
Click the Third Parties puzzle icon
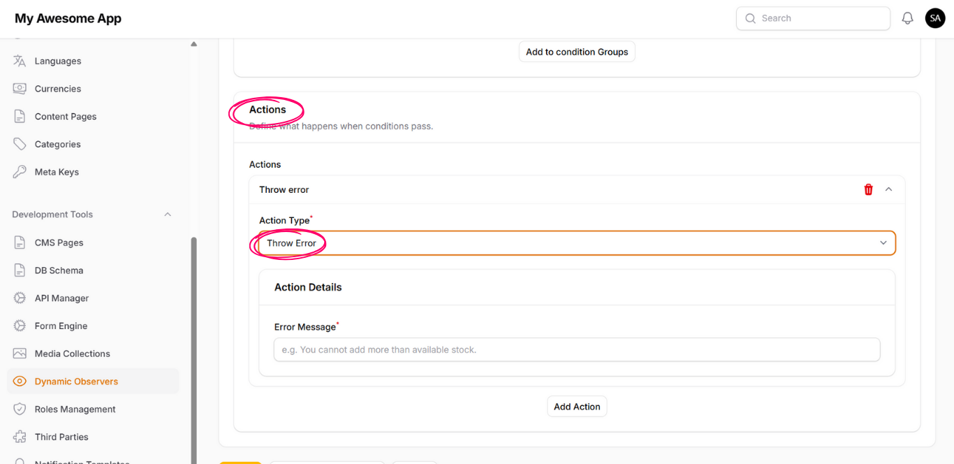tap(20, 437)
